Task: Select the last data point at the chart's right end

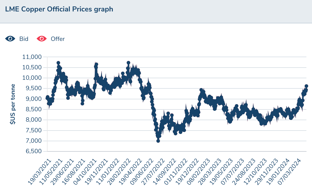Action: [306, 86]
